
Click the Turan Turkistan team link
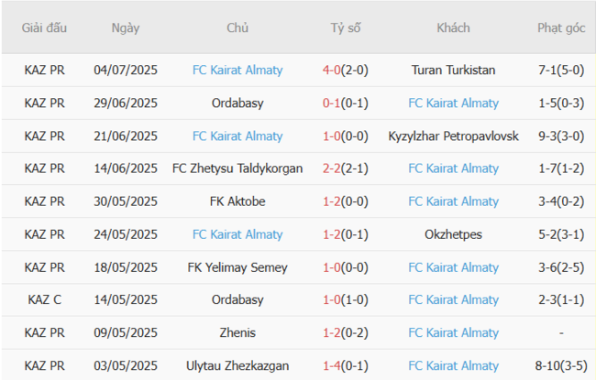454,70
